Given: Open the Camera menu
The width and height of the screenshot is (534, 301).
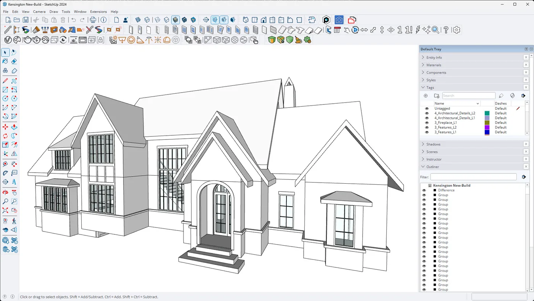Looking at the screenshot, I should pos(39,11).
